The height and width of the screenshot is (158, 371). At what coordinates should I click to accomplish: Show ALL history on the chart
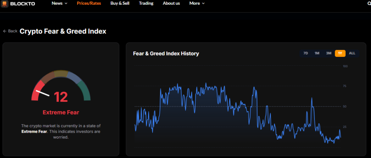(352, 53)
